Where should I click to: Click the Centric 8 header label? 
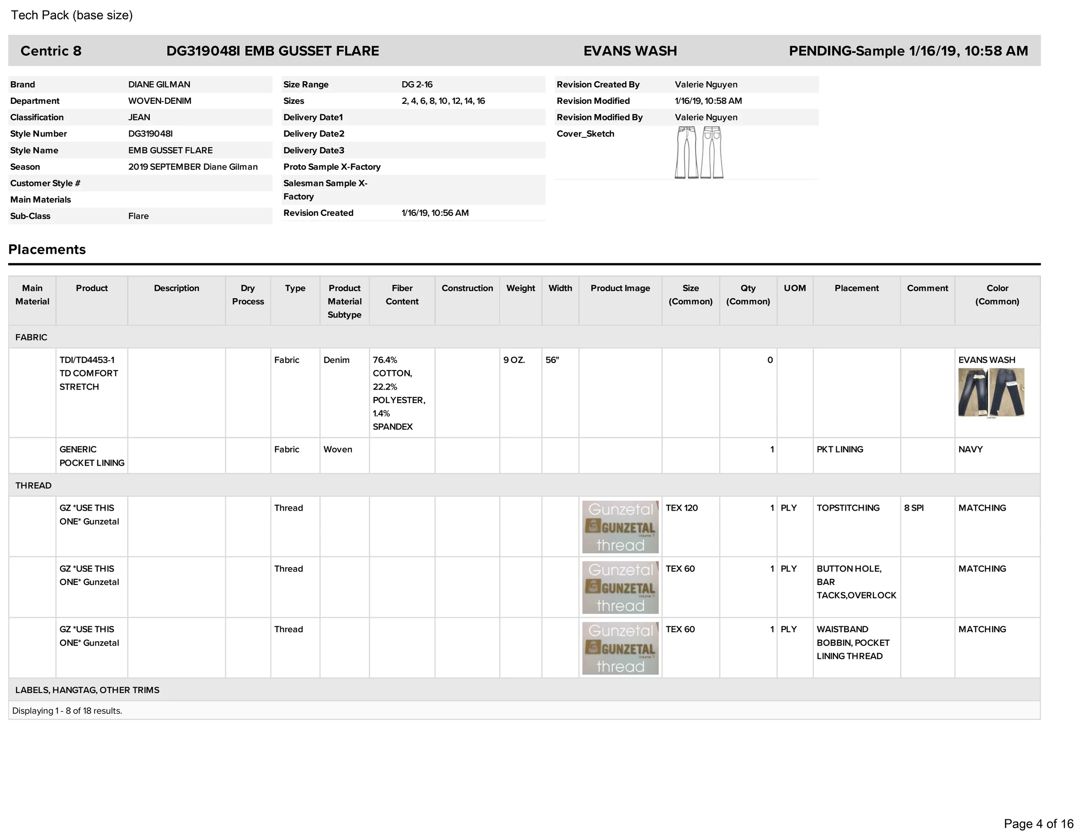pyautogui.click(x=51, y=51)
